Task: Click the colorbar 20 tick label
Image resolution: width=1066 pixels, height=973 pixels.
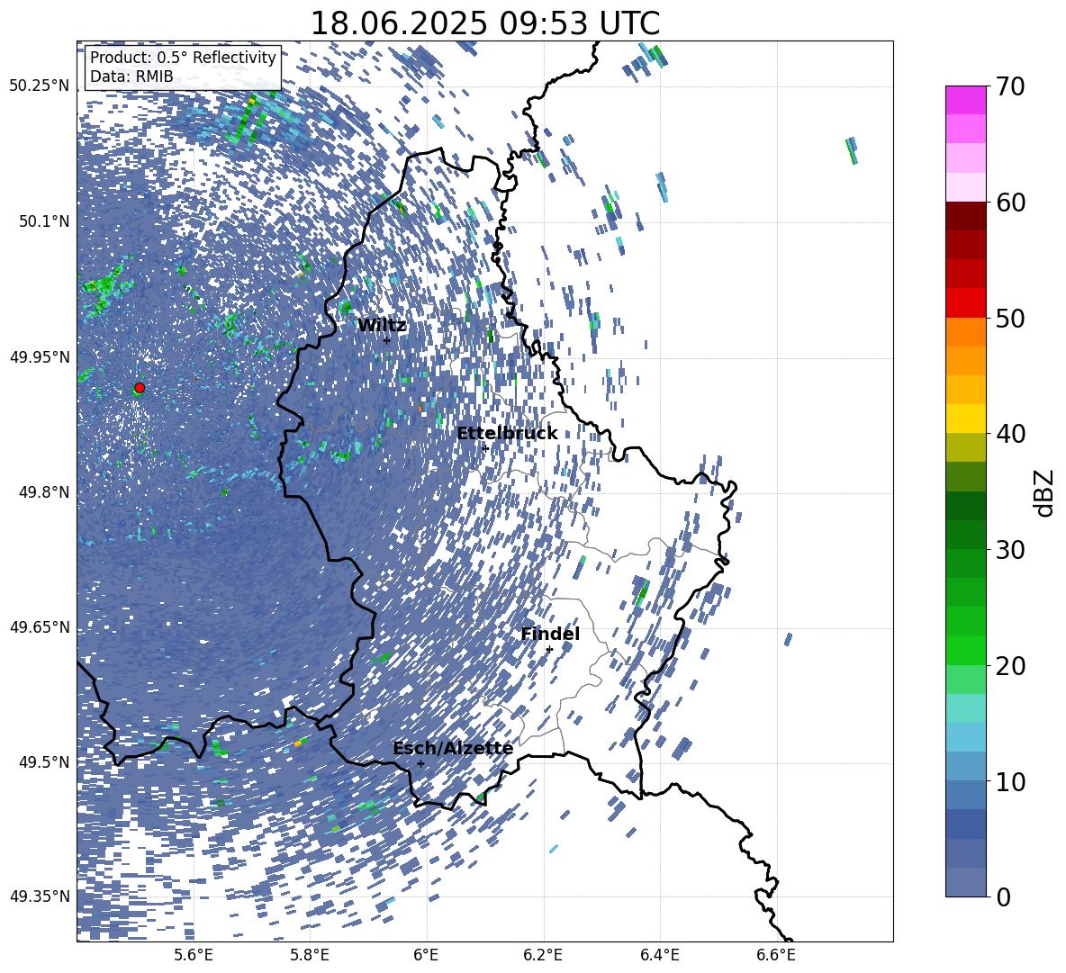Action: coord(1009,665)
